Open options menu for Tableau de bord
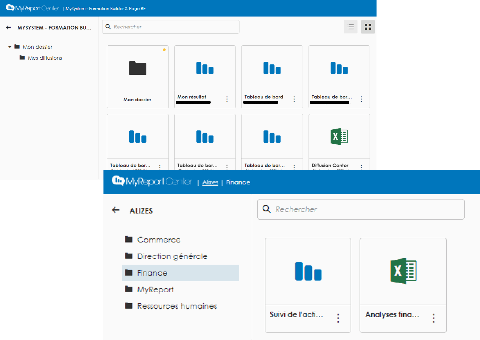480x340 pixels. (x=294, y=99)
